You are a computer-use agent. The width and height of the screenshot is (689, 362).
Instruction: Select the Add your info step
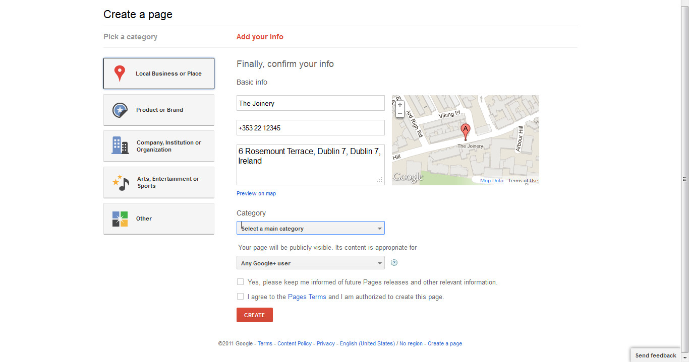pos(260,37)
